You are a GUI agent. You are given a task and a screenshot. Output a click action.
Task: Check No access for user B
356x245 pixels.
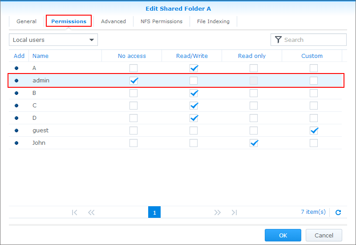(133, 93)
